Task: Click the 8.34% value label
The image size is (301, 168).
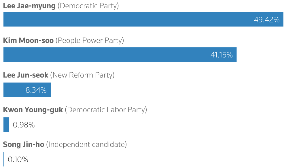Action: pyautogui.click(x=36, y=90)
